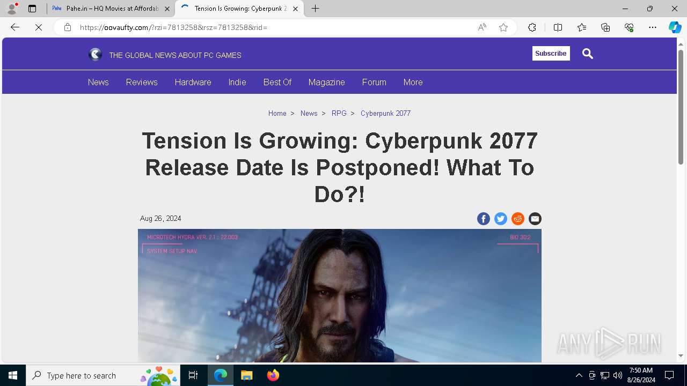The image size is (687, 386).
Task: Toggle Read aloud for this page
Action: (482, 27)
